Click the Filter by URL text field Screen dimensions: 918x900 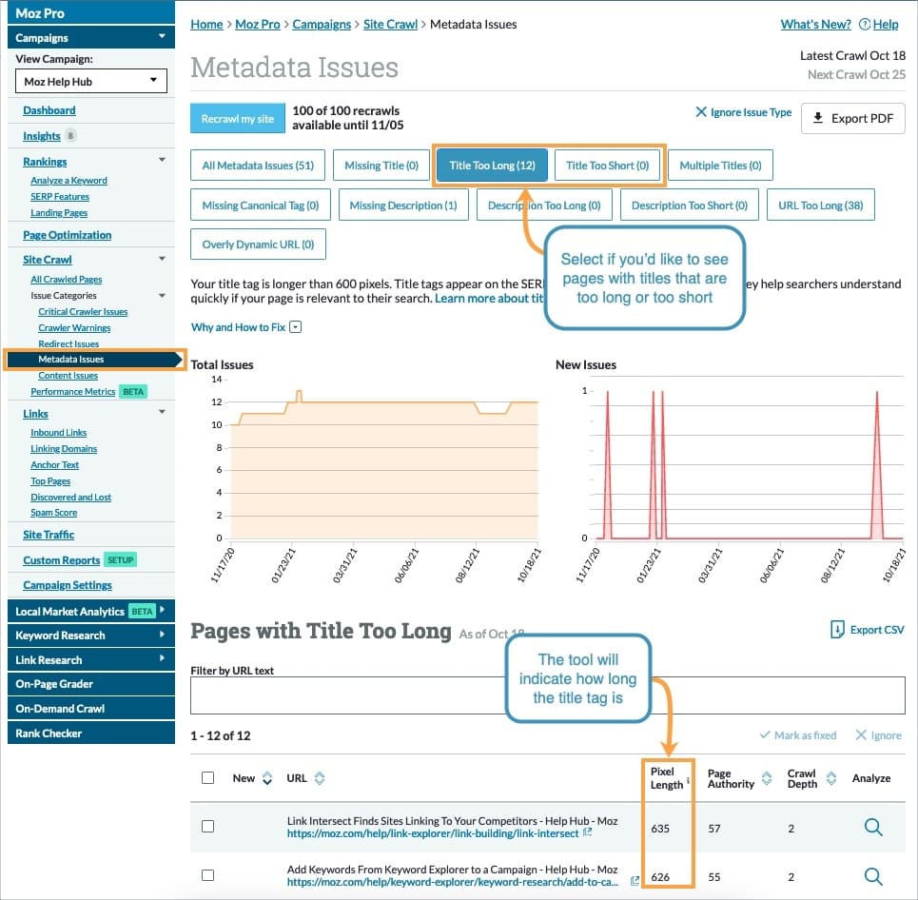[x=547, y=695]
